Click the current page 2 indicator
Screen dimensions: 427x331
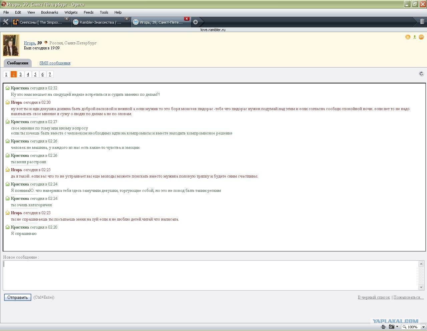tap(14, 74)
